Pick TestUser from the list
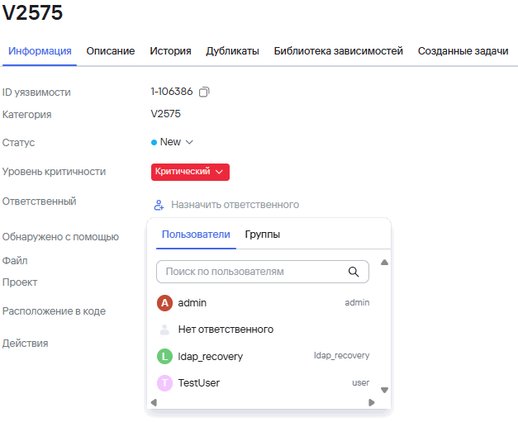The image size is (518, 422). pyautogui.click(x=263, y=383)
